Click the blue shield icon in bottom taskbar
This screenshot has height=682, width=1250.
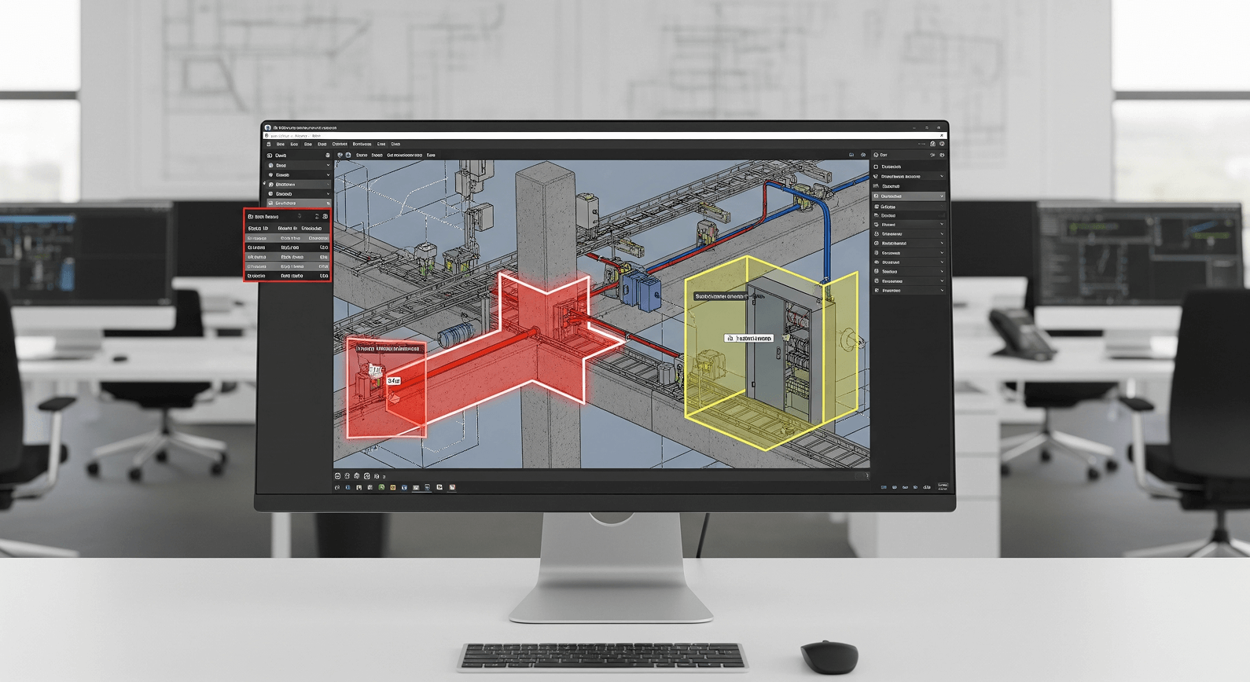pyautogui.click(x=404, y=487)
